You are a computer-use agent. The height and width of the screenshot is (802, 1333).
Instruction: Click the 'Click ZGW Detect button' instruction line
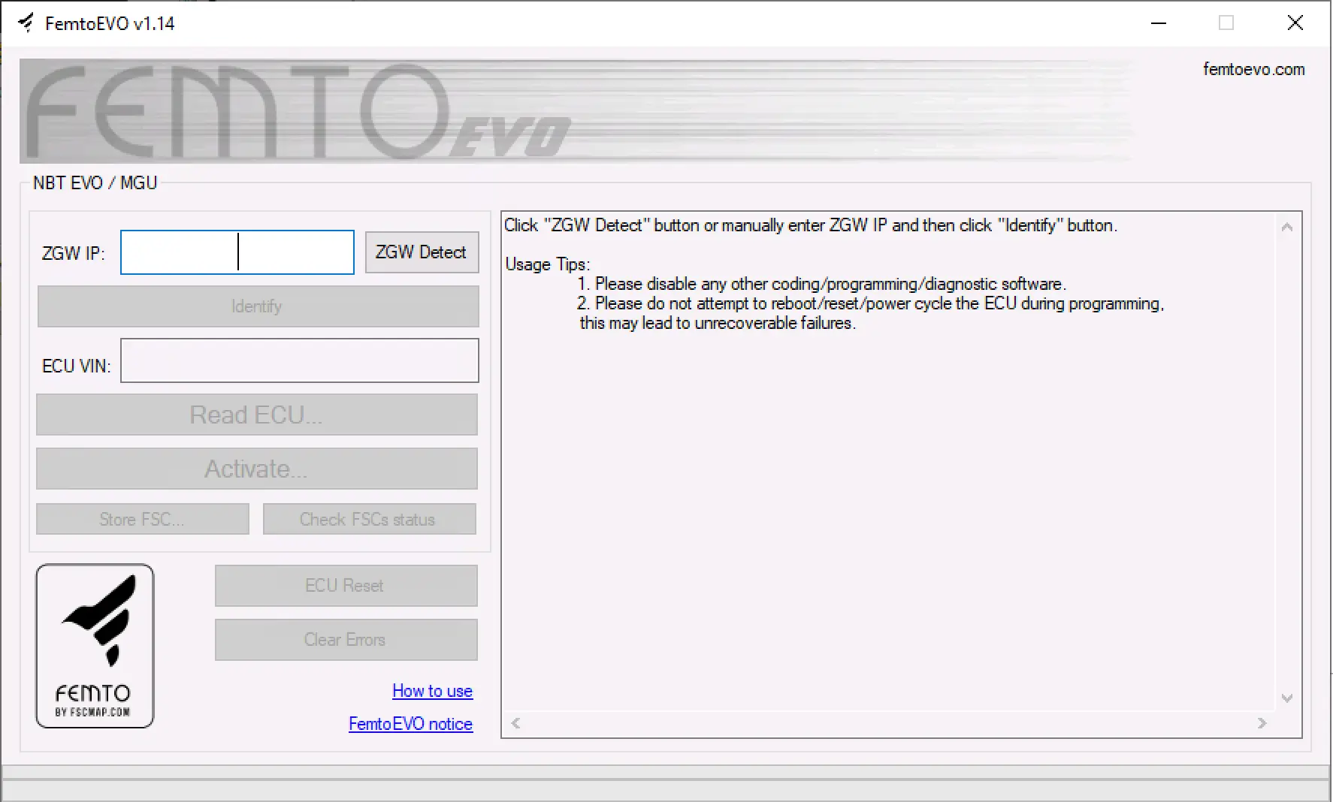[811, 225]
